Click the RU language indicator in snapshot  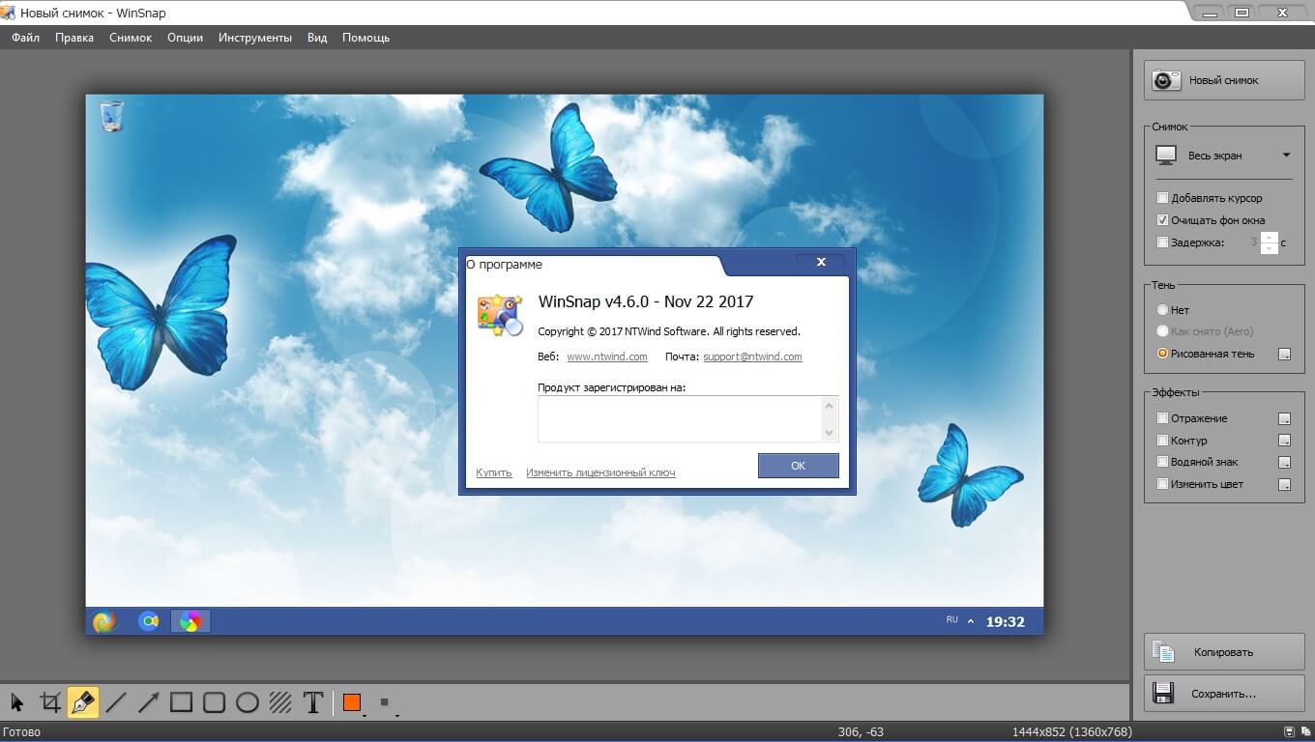click(x=952, y=619)
